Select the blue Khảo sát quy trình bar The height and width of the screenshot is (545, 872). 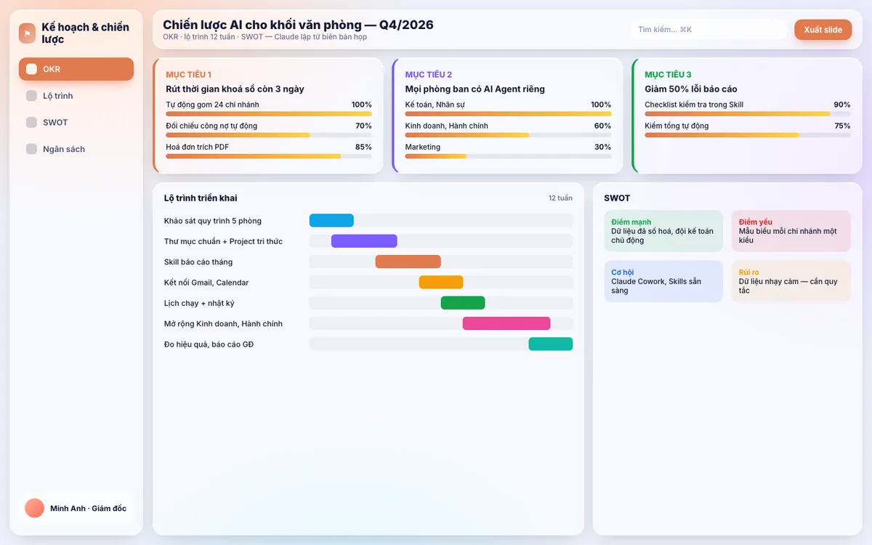tap(331, 220)
